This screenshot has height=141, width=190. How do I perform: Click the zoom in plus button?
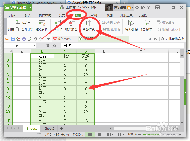[x=180, y=134]
